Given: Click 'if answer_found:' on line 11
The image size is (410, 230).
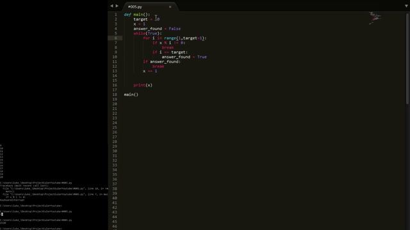Looking at the screenshot, I should tap(162, 61).
